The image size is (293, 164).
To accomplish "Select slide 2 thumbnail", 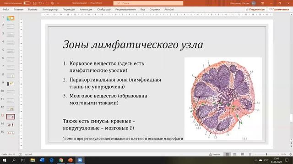I will [x=11, y=26].
